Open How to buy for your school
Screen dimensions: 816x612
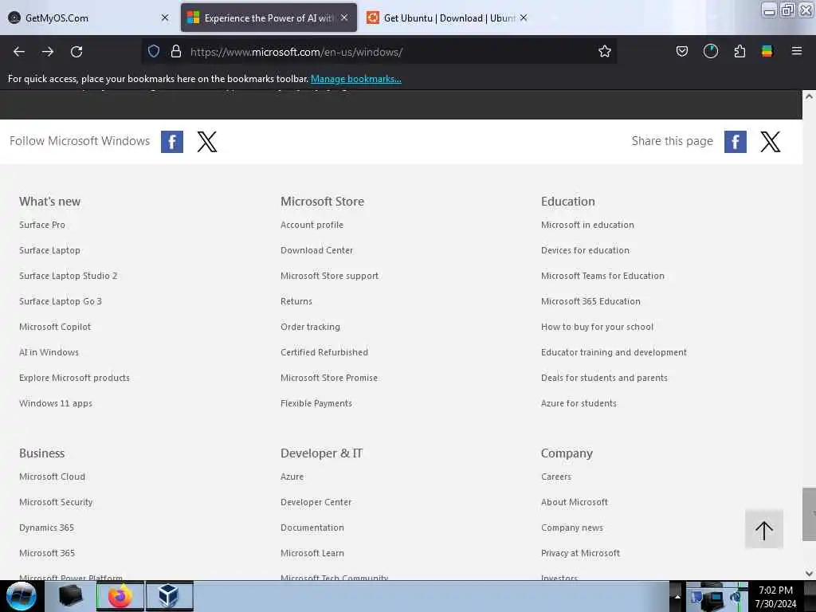(597, 327)
